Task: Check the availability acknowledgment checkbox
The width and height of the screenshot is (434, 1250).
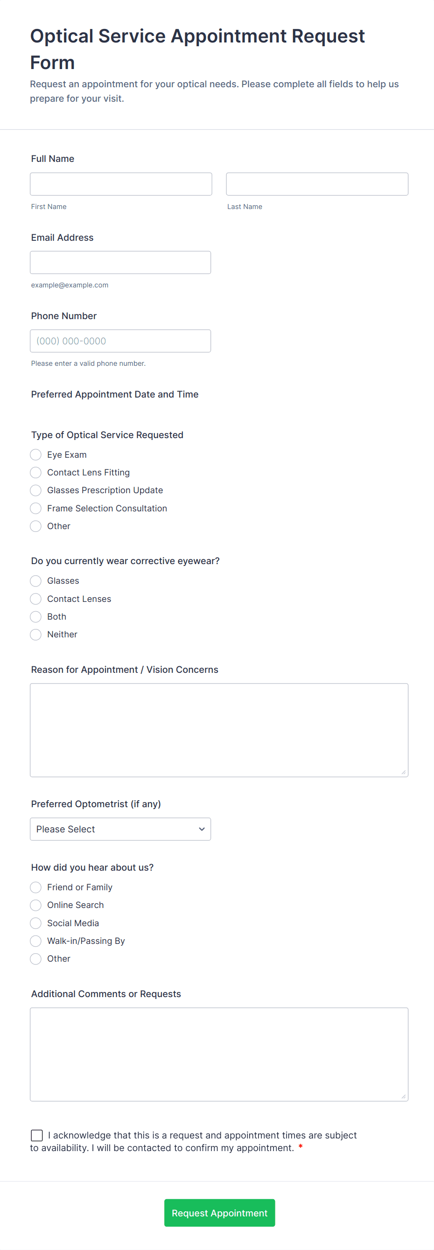Action: 37,1135
